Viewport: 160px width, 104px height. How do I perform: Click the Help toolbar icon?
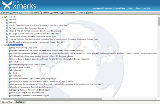point(87,13)
